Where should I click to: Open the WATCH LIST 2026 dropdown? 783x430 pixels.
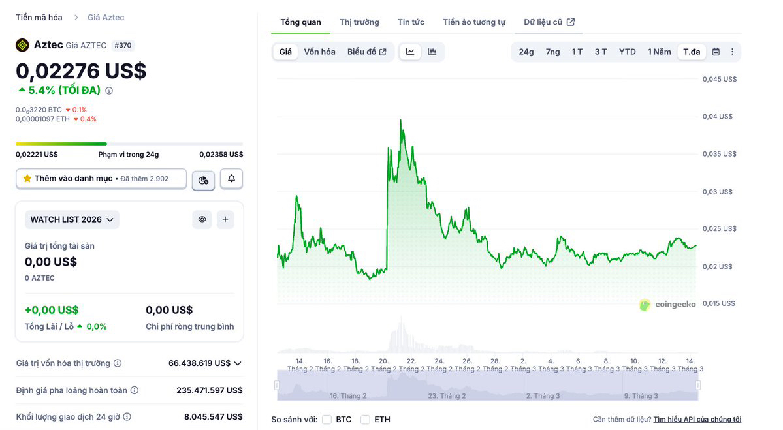72,219
